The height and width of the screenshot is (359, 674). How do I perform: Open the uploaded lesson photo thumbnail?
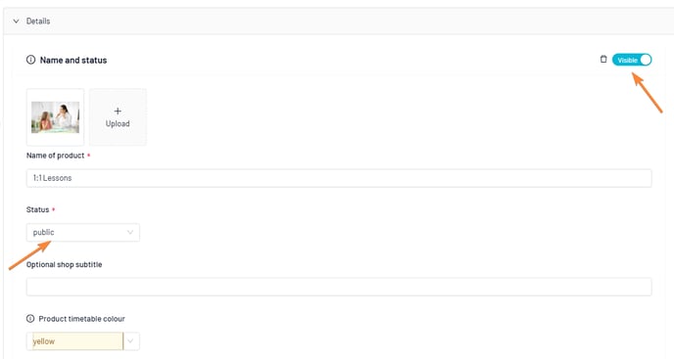(x=56, y=117)
